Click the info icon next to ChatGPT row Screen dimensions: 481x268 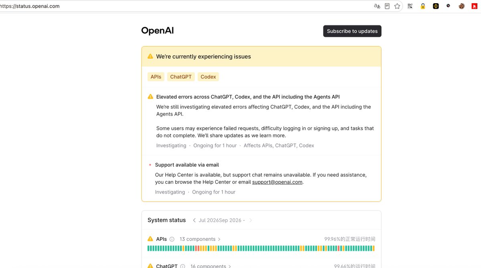[x=182, y=266]
